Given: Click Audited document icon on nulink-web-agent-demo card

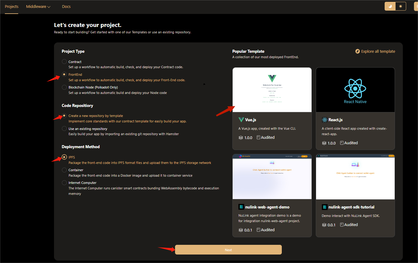Looking at the screenshot, I should (x=258, y=230).
